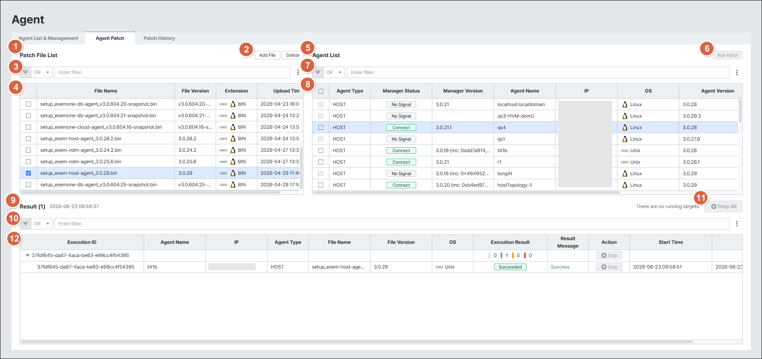Open the Agent List kebab menu

(737, 72)
